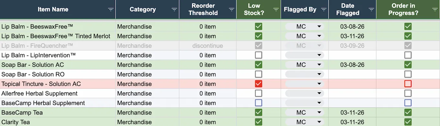Uncheck Order in Progress for BeeswaxFree™ Tinted Merlot
440x126 pixels.
tap(408, 36)
